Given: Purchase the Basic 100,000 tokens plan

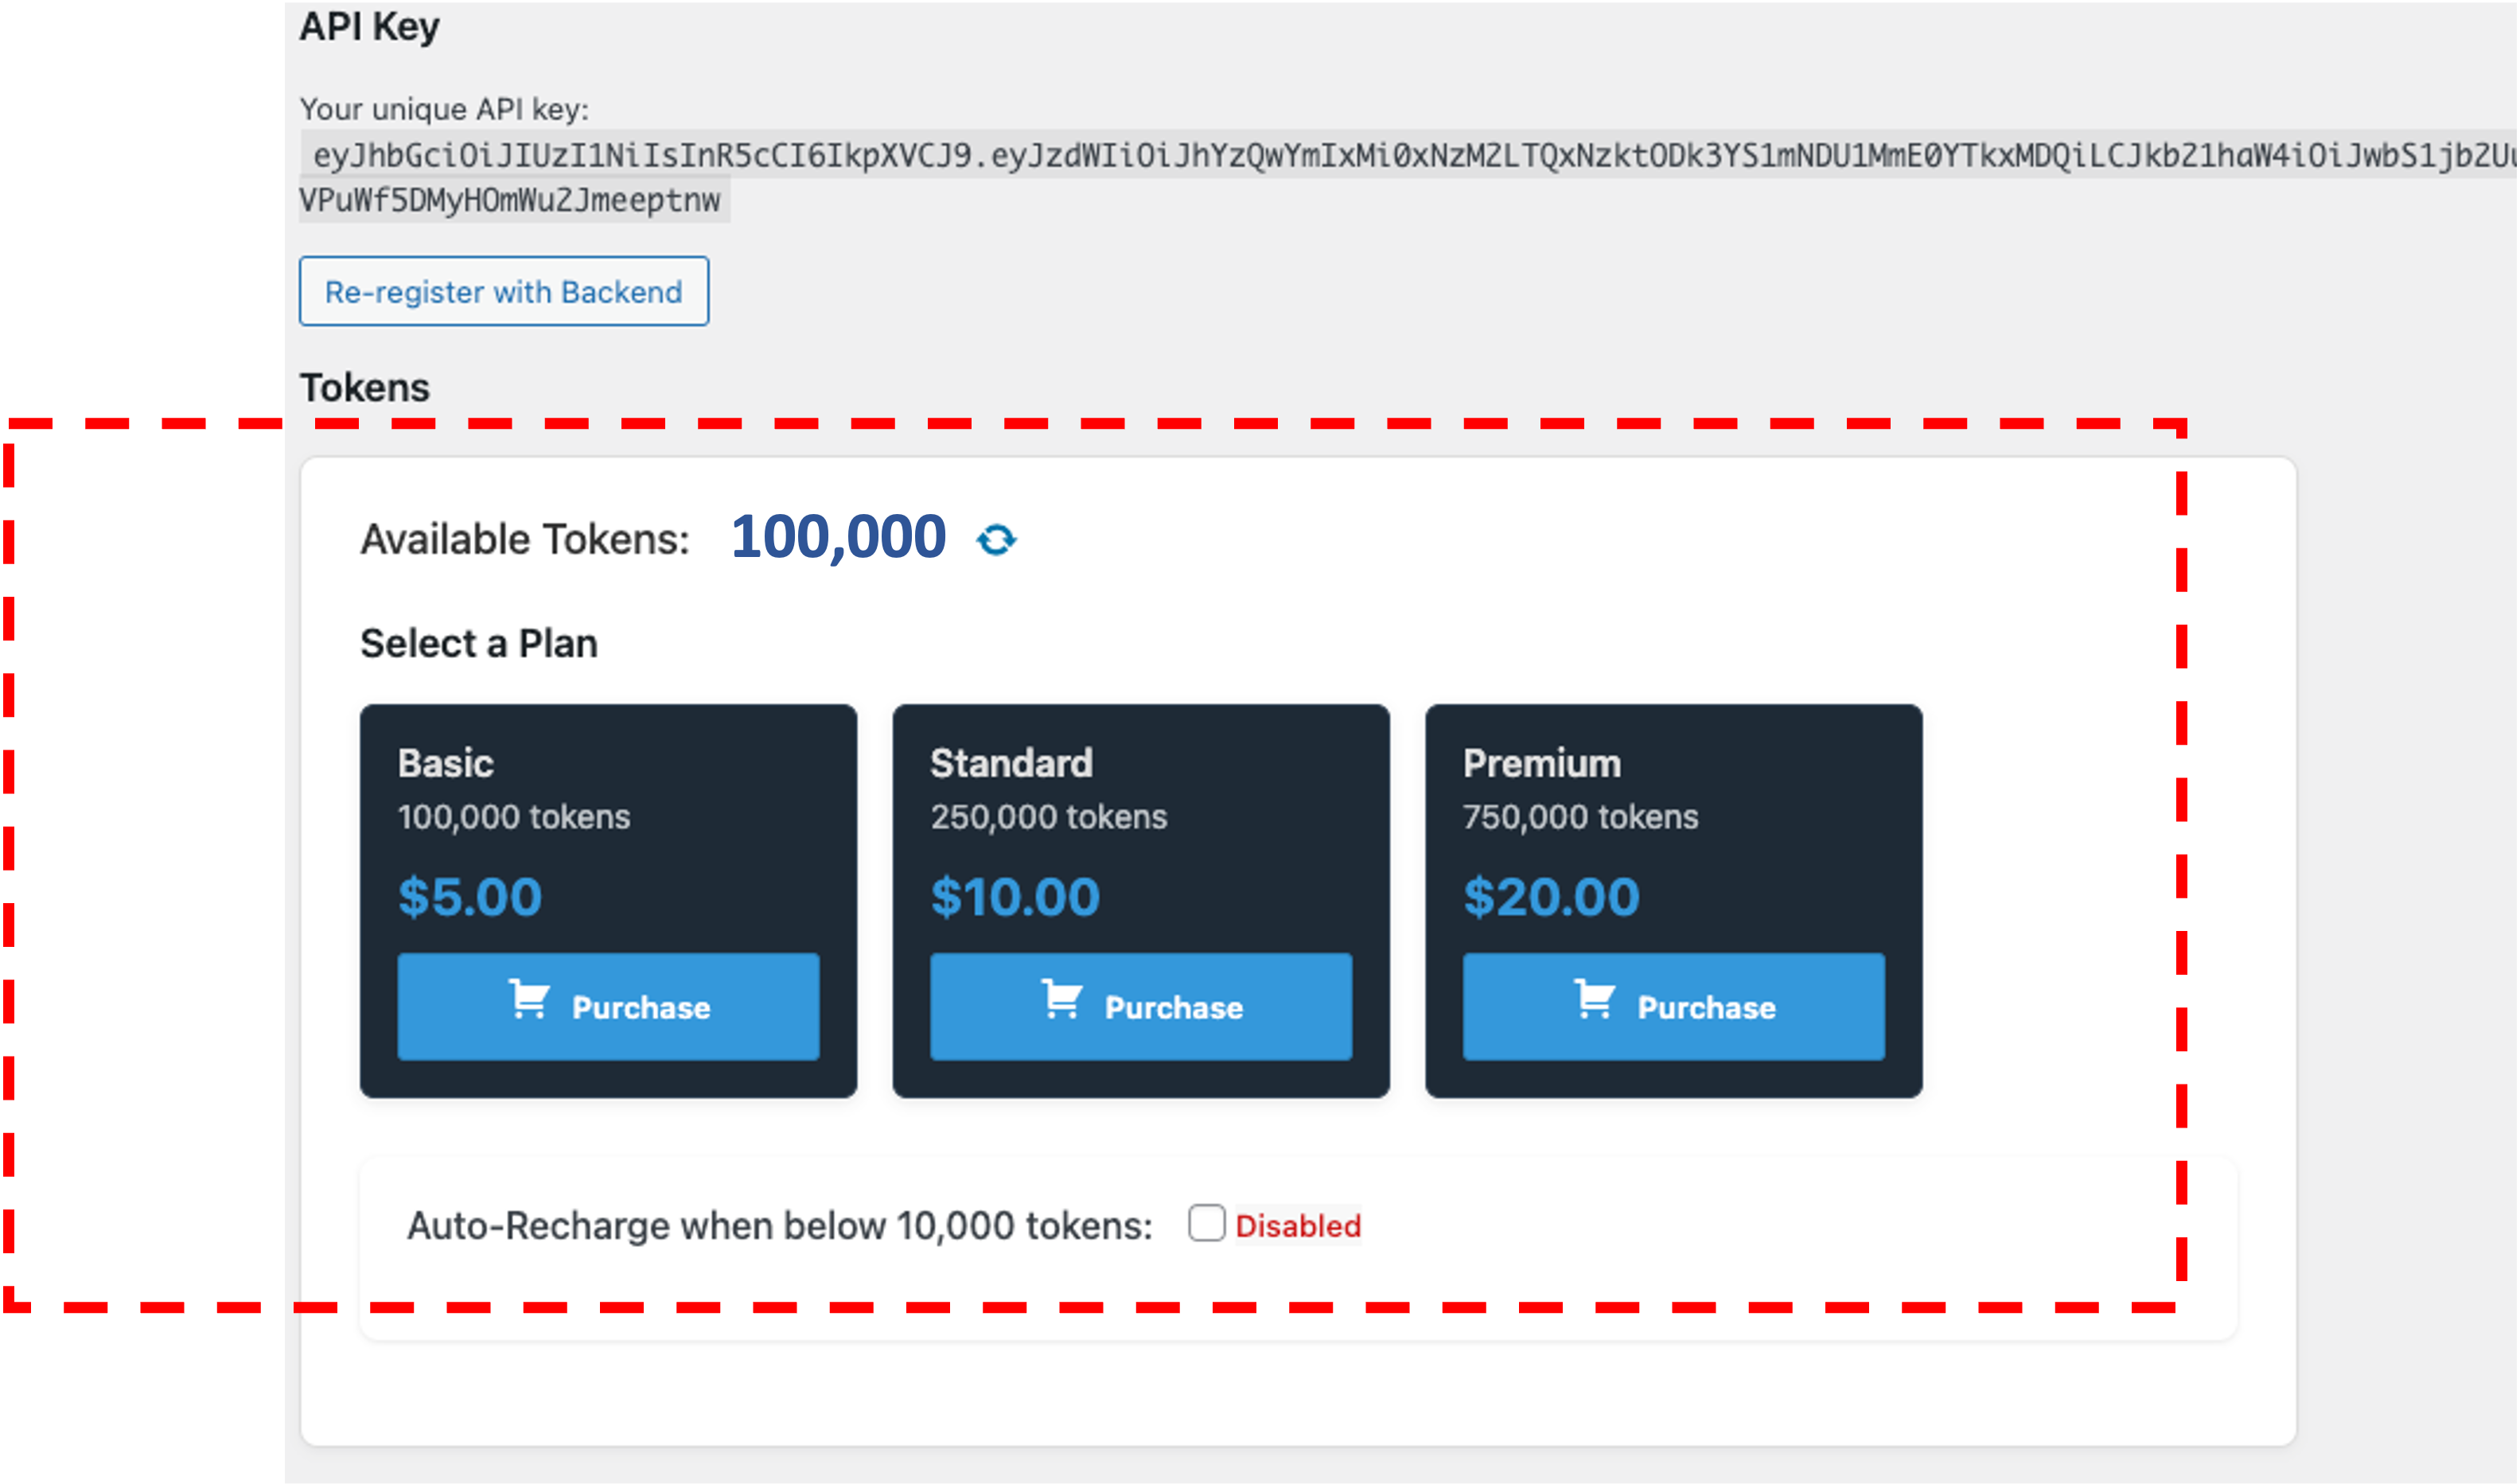Looking at the screenshot, I should (608, 1007).
